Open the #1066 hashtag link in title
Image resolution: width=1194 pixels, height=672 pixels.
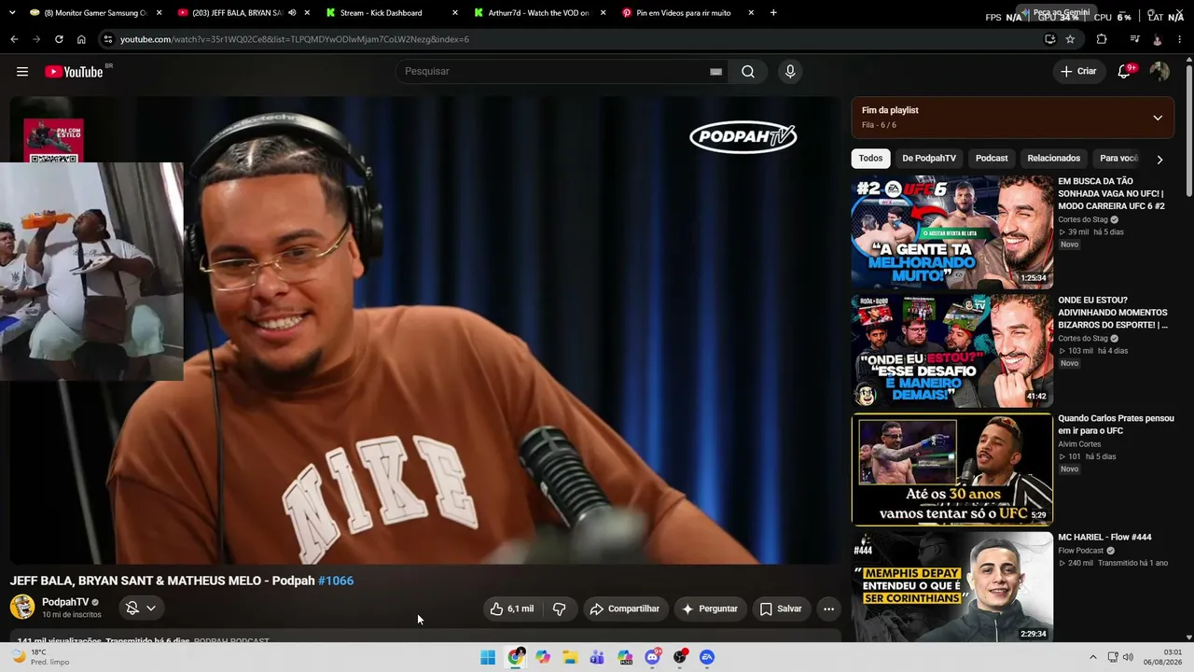coord(336,581)
